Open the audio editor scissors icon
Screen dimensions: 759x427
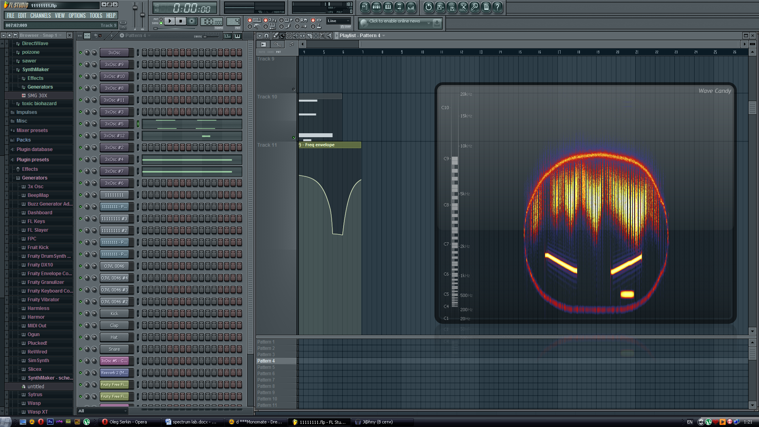point(463,7)
